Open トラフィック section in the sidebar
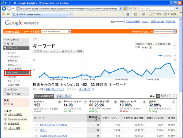The height and width of the screenshot is (138, 183). [16, 48]
